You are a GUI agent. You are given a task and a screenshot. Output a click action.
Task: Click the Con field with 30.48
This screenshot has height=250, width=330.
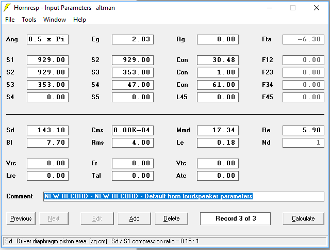[218, 60]
